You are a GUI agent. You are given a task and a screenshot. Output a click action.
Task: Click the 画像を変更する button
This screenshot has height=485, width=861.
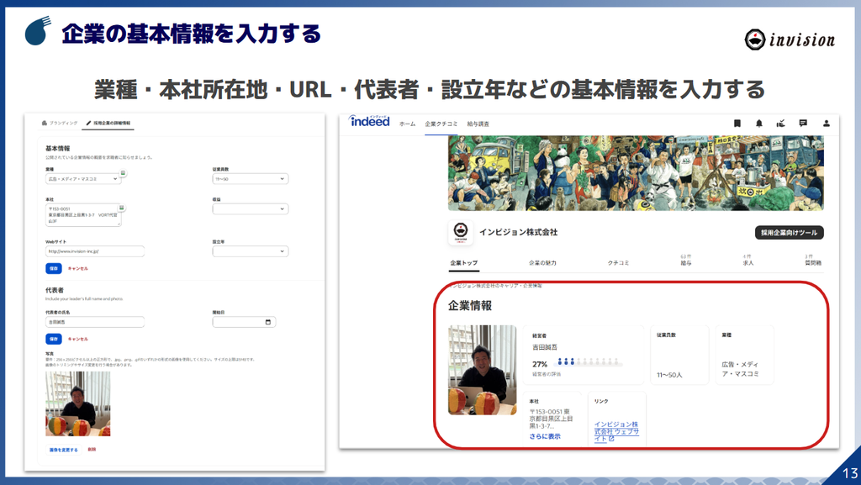click(x=63, y=450)
